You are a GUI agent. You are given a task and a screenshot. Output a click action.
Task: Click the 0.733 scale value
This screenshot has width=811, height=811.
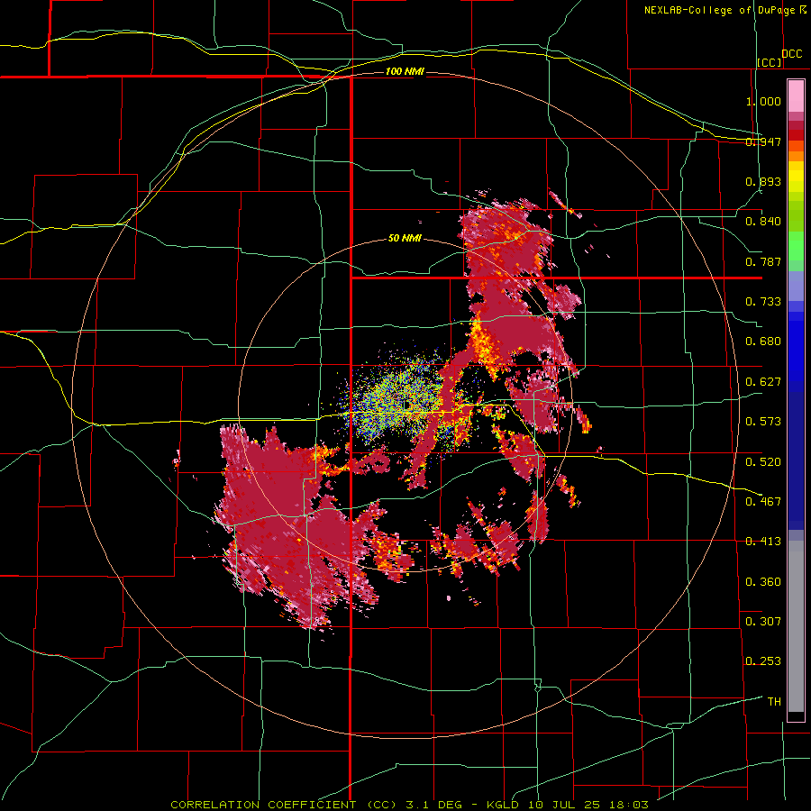point(763,302)
